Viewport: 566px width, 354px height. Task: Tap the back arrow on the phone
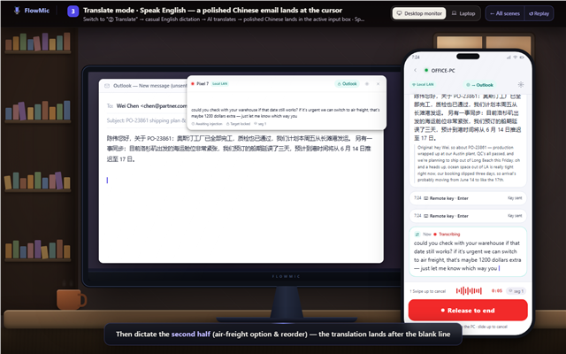415,71
